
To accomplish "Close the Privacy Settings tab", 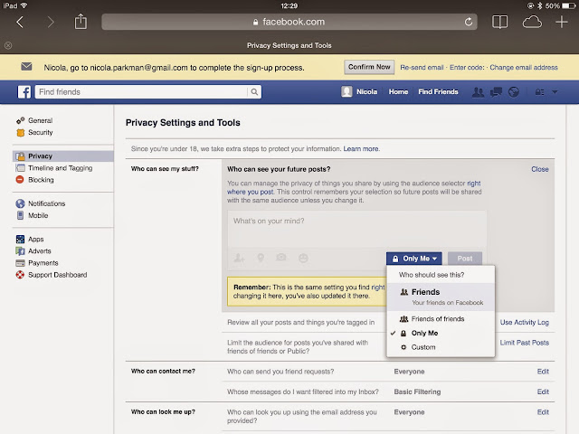I will pyautogui.click(x=8, y=45).
